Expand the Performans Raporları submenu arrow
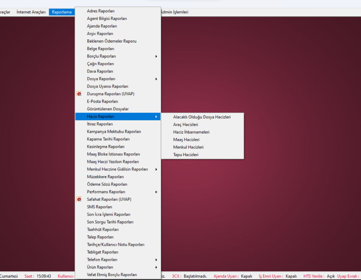This screenshot has width=361, height=280. tap(156, 192)
